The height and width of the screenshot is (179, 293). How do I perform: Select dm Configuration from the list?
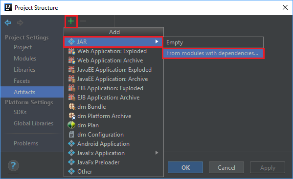tap(113, 135)
